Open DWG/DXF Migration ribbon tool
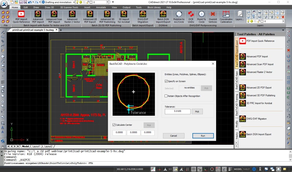This screenshot has width=292, height=172. coord(143,17)
